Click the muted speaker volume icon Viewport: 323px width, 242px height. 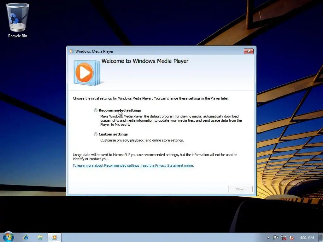click(x=291, y=238)
